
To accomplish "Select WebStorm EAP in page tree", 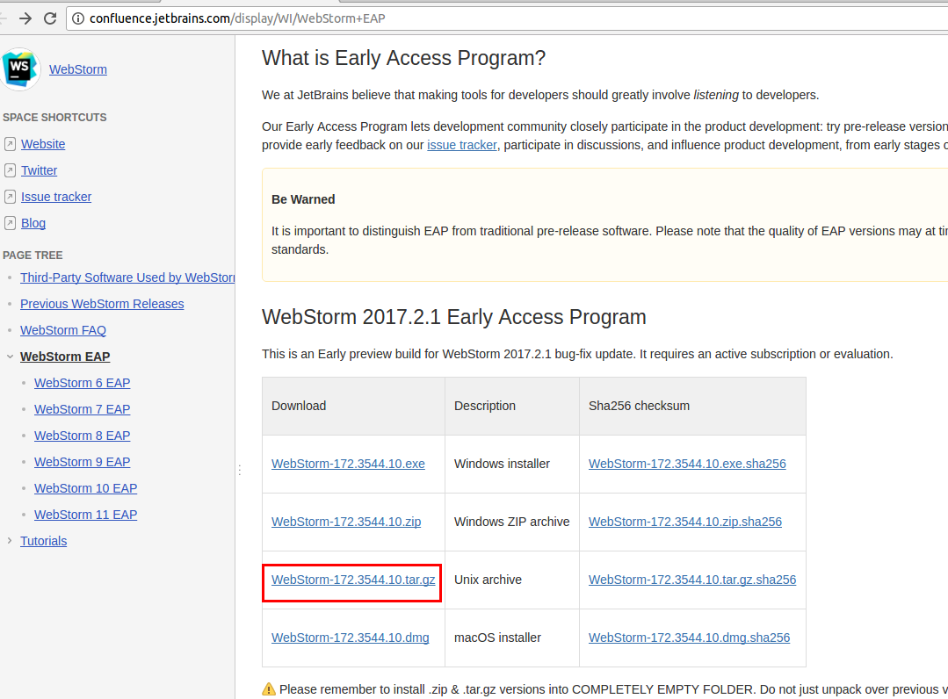I will 65,357.
